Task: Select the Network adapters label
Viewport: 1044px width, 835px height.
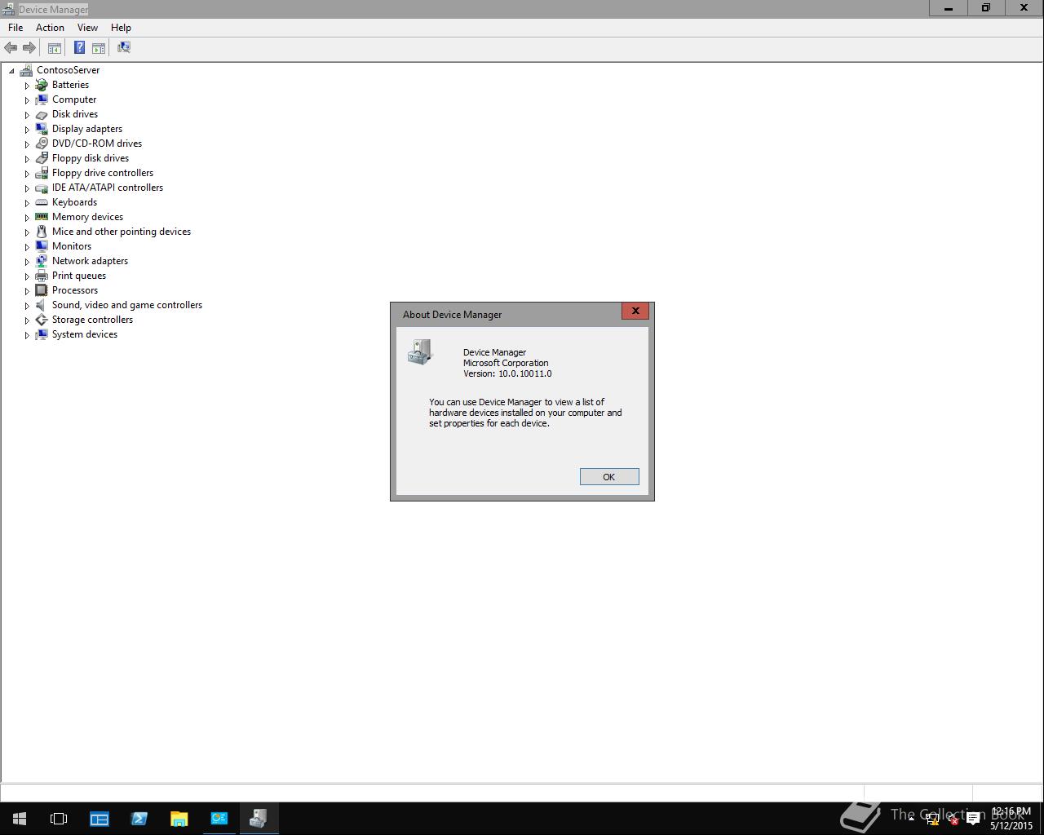Action: (x=90, y=261)
